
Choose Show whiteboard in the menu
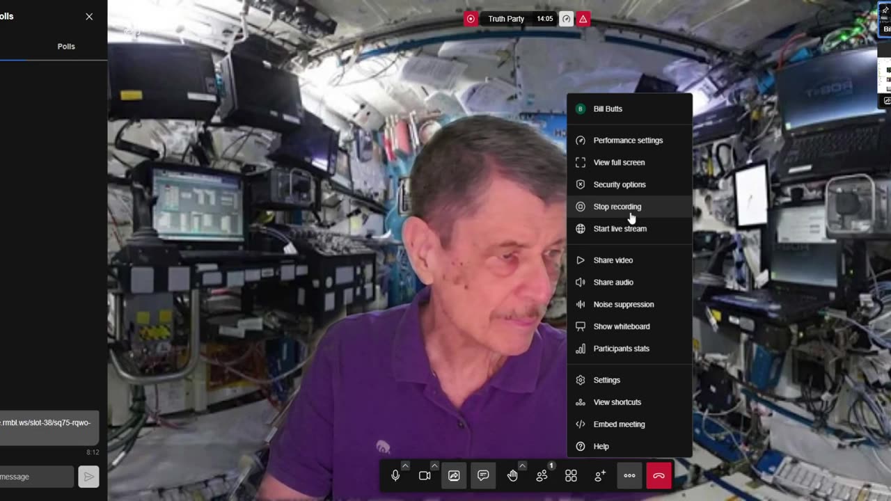(621, 326)
